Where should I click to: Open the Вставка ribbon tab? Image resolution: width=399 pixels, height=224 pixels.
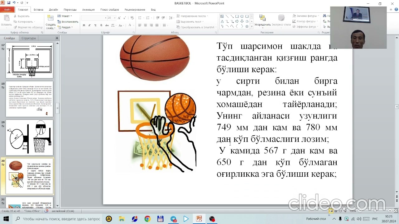click(x=39, y=10)
